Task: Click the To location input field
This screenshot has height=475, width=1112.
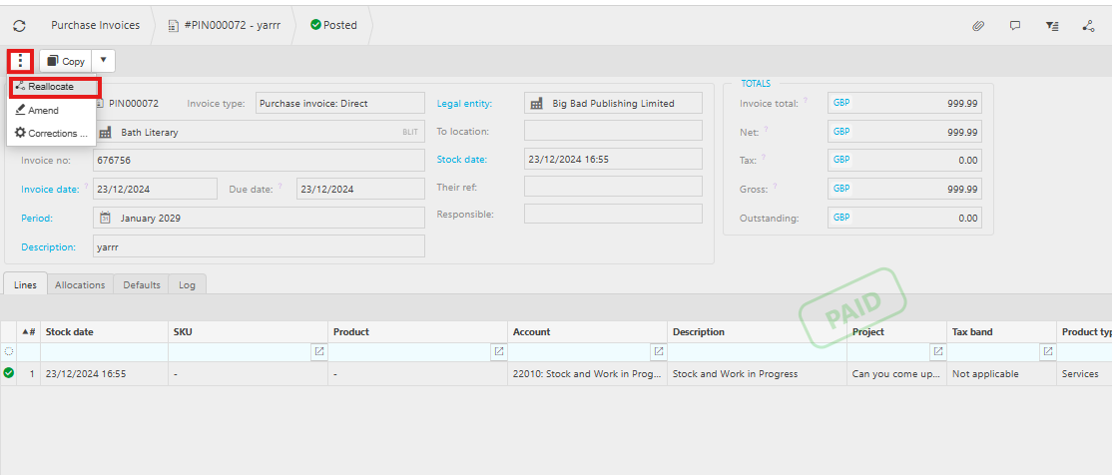Action: tap(613, 131)
